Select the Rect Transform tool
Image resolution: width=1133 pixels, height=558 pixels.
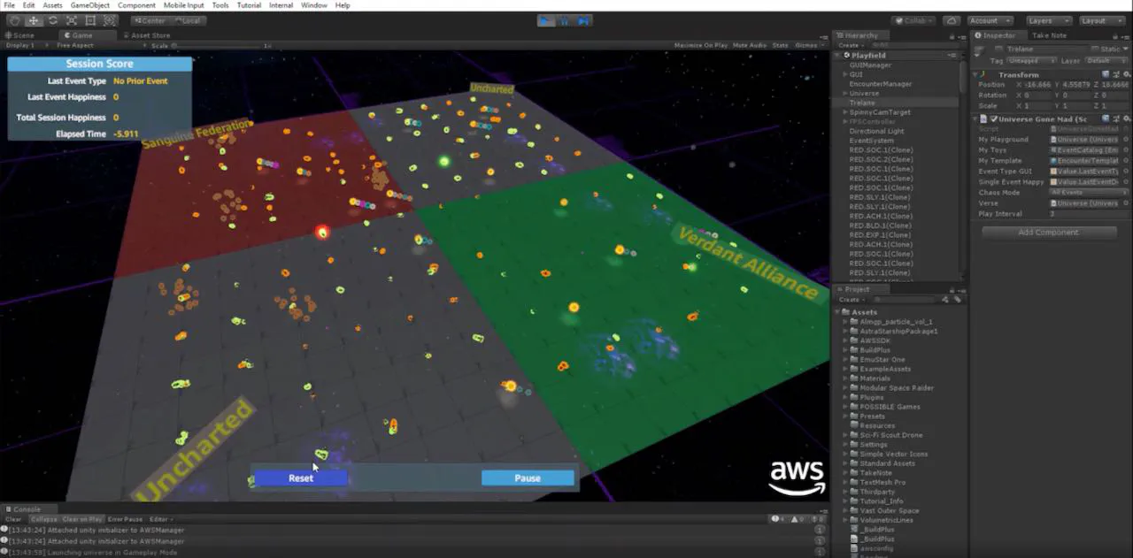point(89,20)
